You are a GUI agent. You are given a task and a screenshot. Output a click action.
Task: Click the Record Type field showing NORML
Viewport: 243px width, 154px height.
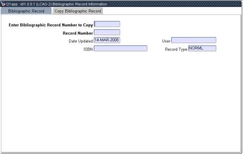(x=202, y=48)
